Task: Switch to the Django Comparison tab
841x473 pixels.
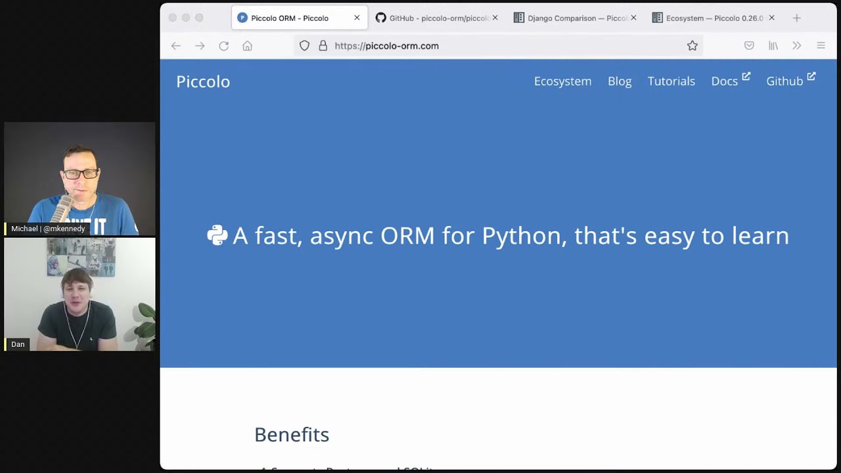Action: point(572,18)
